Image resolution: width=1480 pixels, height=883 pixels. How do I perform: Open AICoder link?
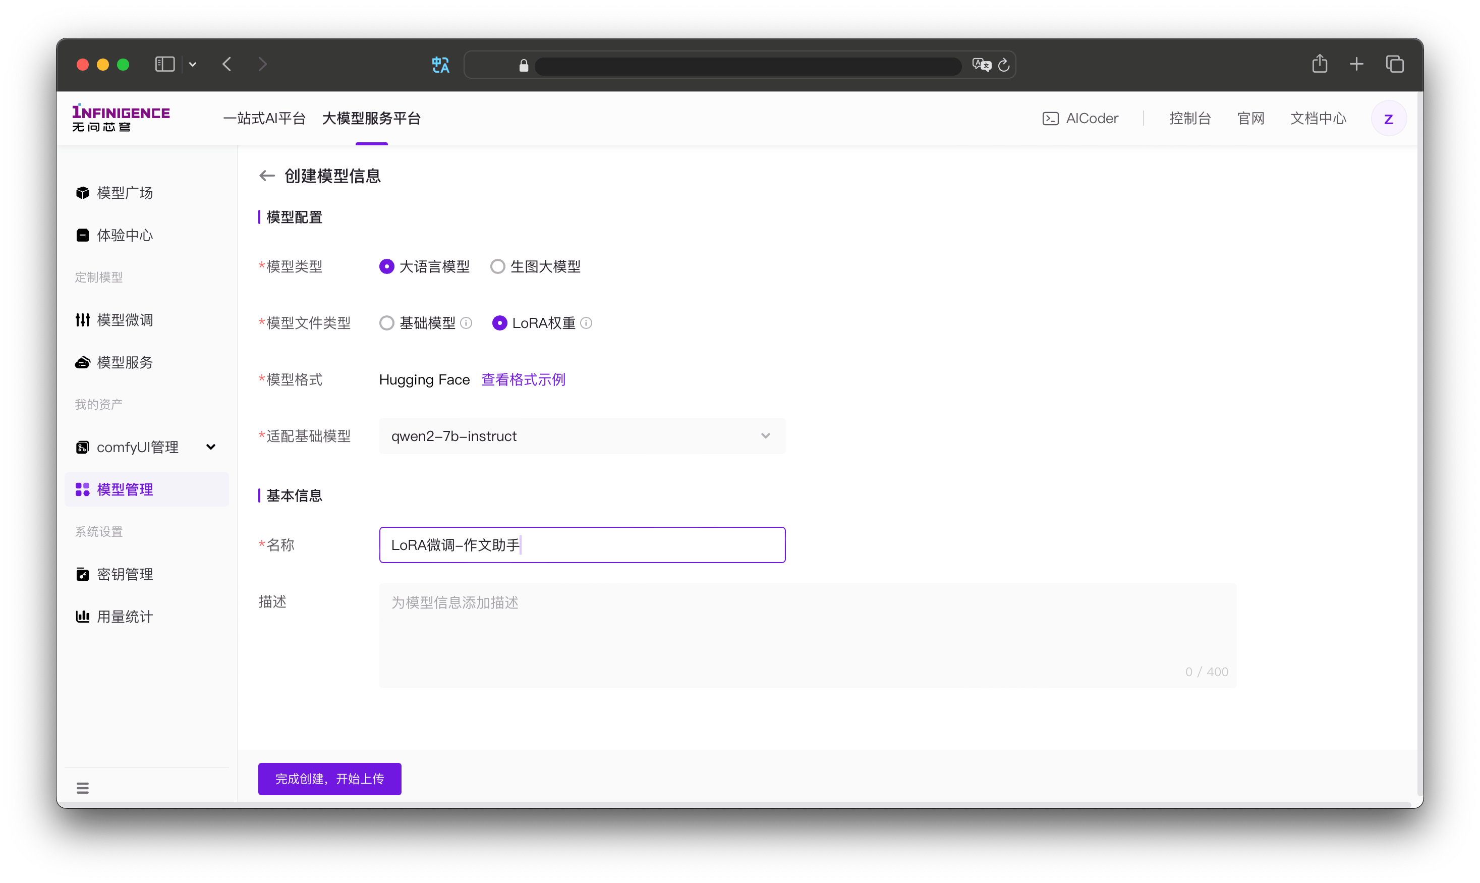click(x=1080, y=119)
